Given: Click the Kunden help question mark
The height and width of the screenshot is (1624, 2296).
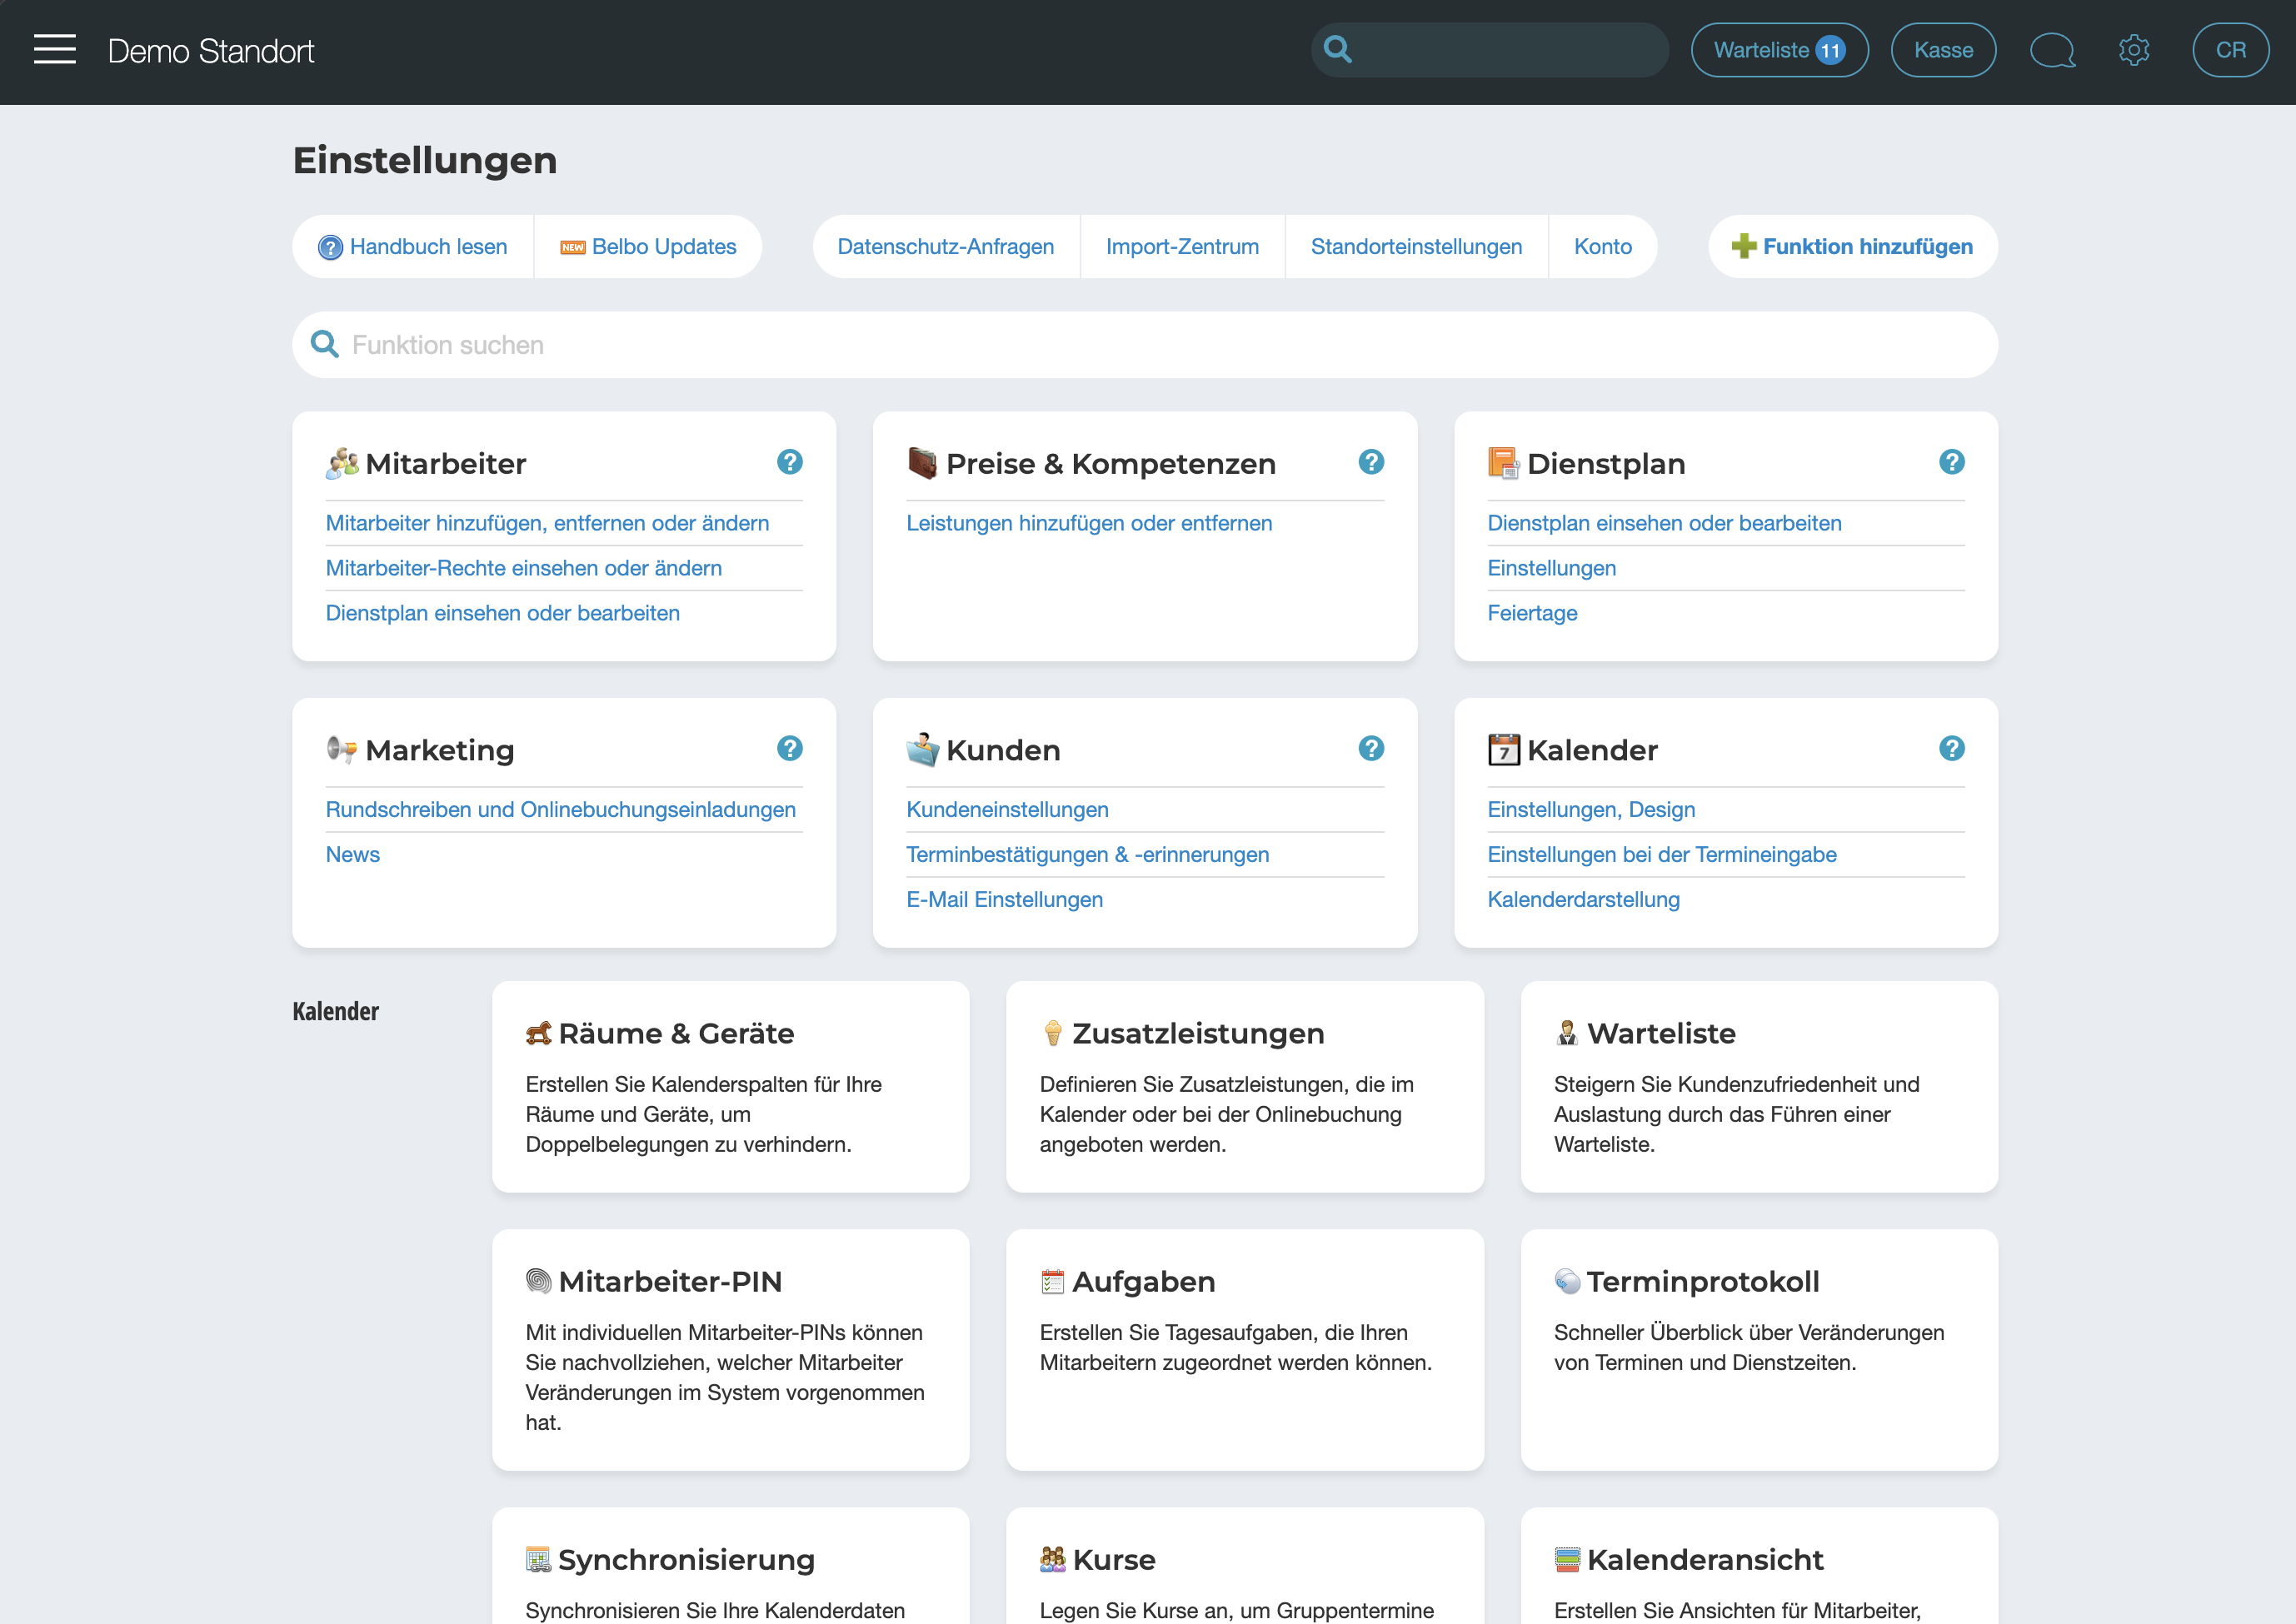Looking at the screenshot, I should click(1370, 748).
